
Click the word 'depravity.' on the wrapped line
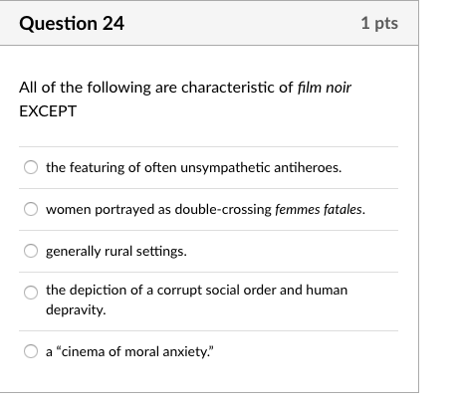(76, 310)
